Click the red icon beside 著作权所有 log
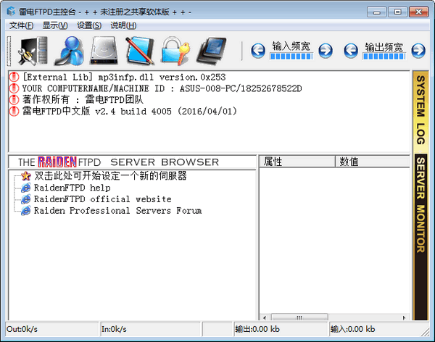 (x=14, y=99)
